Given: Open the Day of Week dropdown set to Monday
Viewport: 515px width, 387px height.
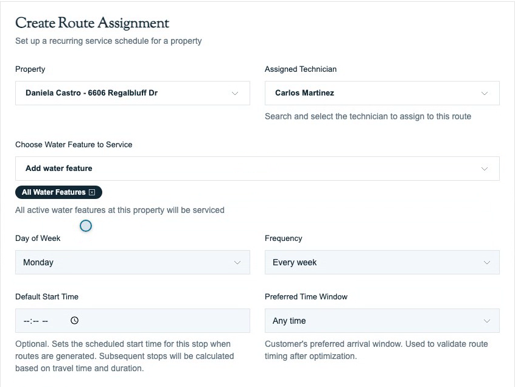Looking at the screenshot, I should 132,262.
